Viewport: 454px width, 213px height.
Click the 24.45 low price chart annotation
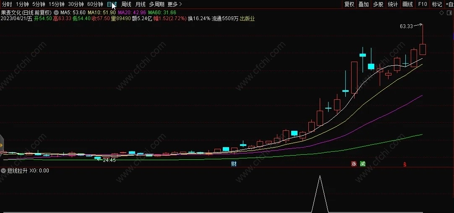coord(109,160)
